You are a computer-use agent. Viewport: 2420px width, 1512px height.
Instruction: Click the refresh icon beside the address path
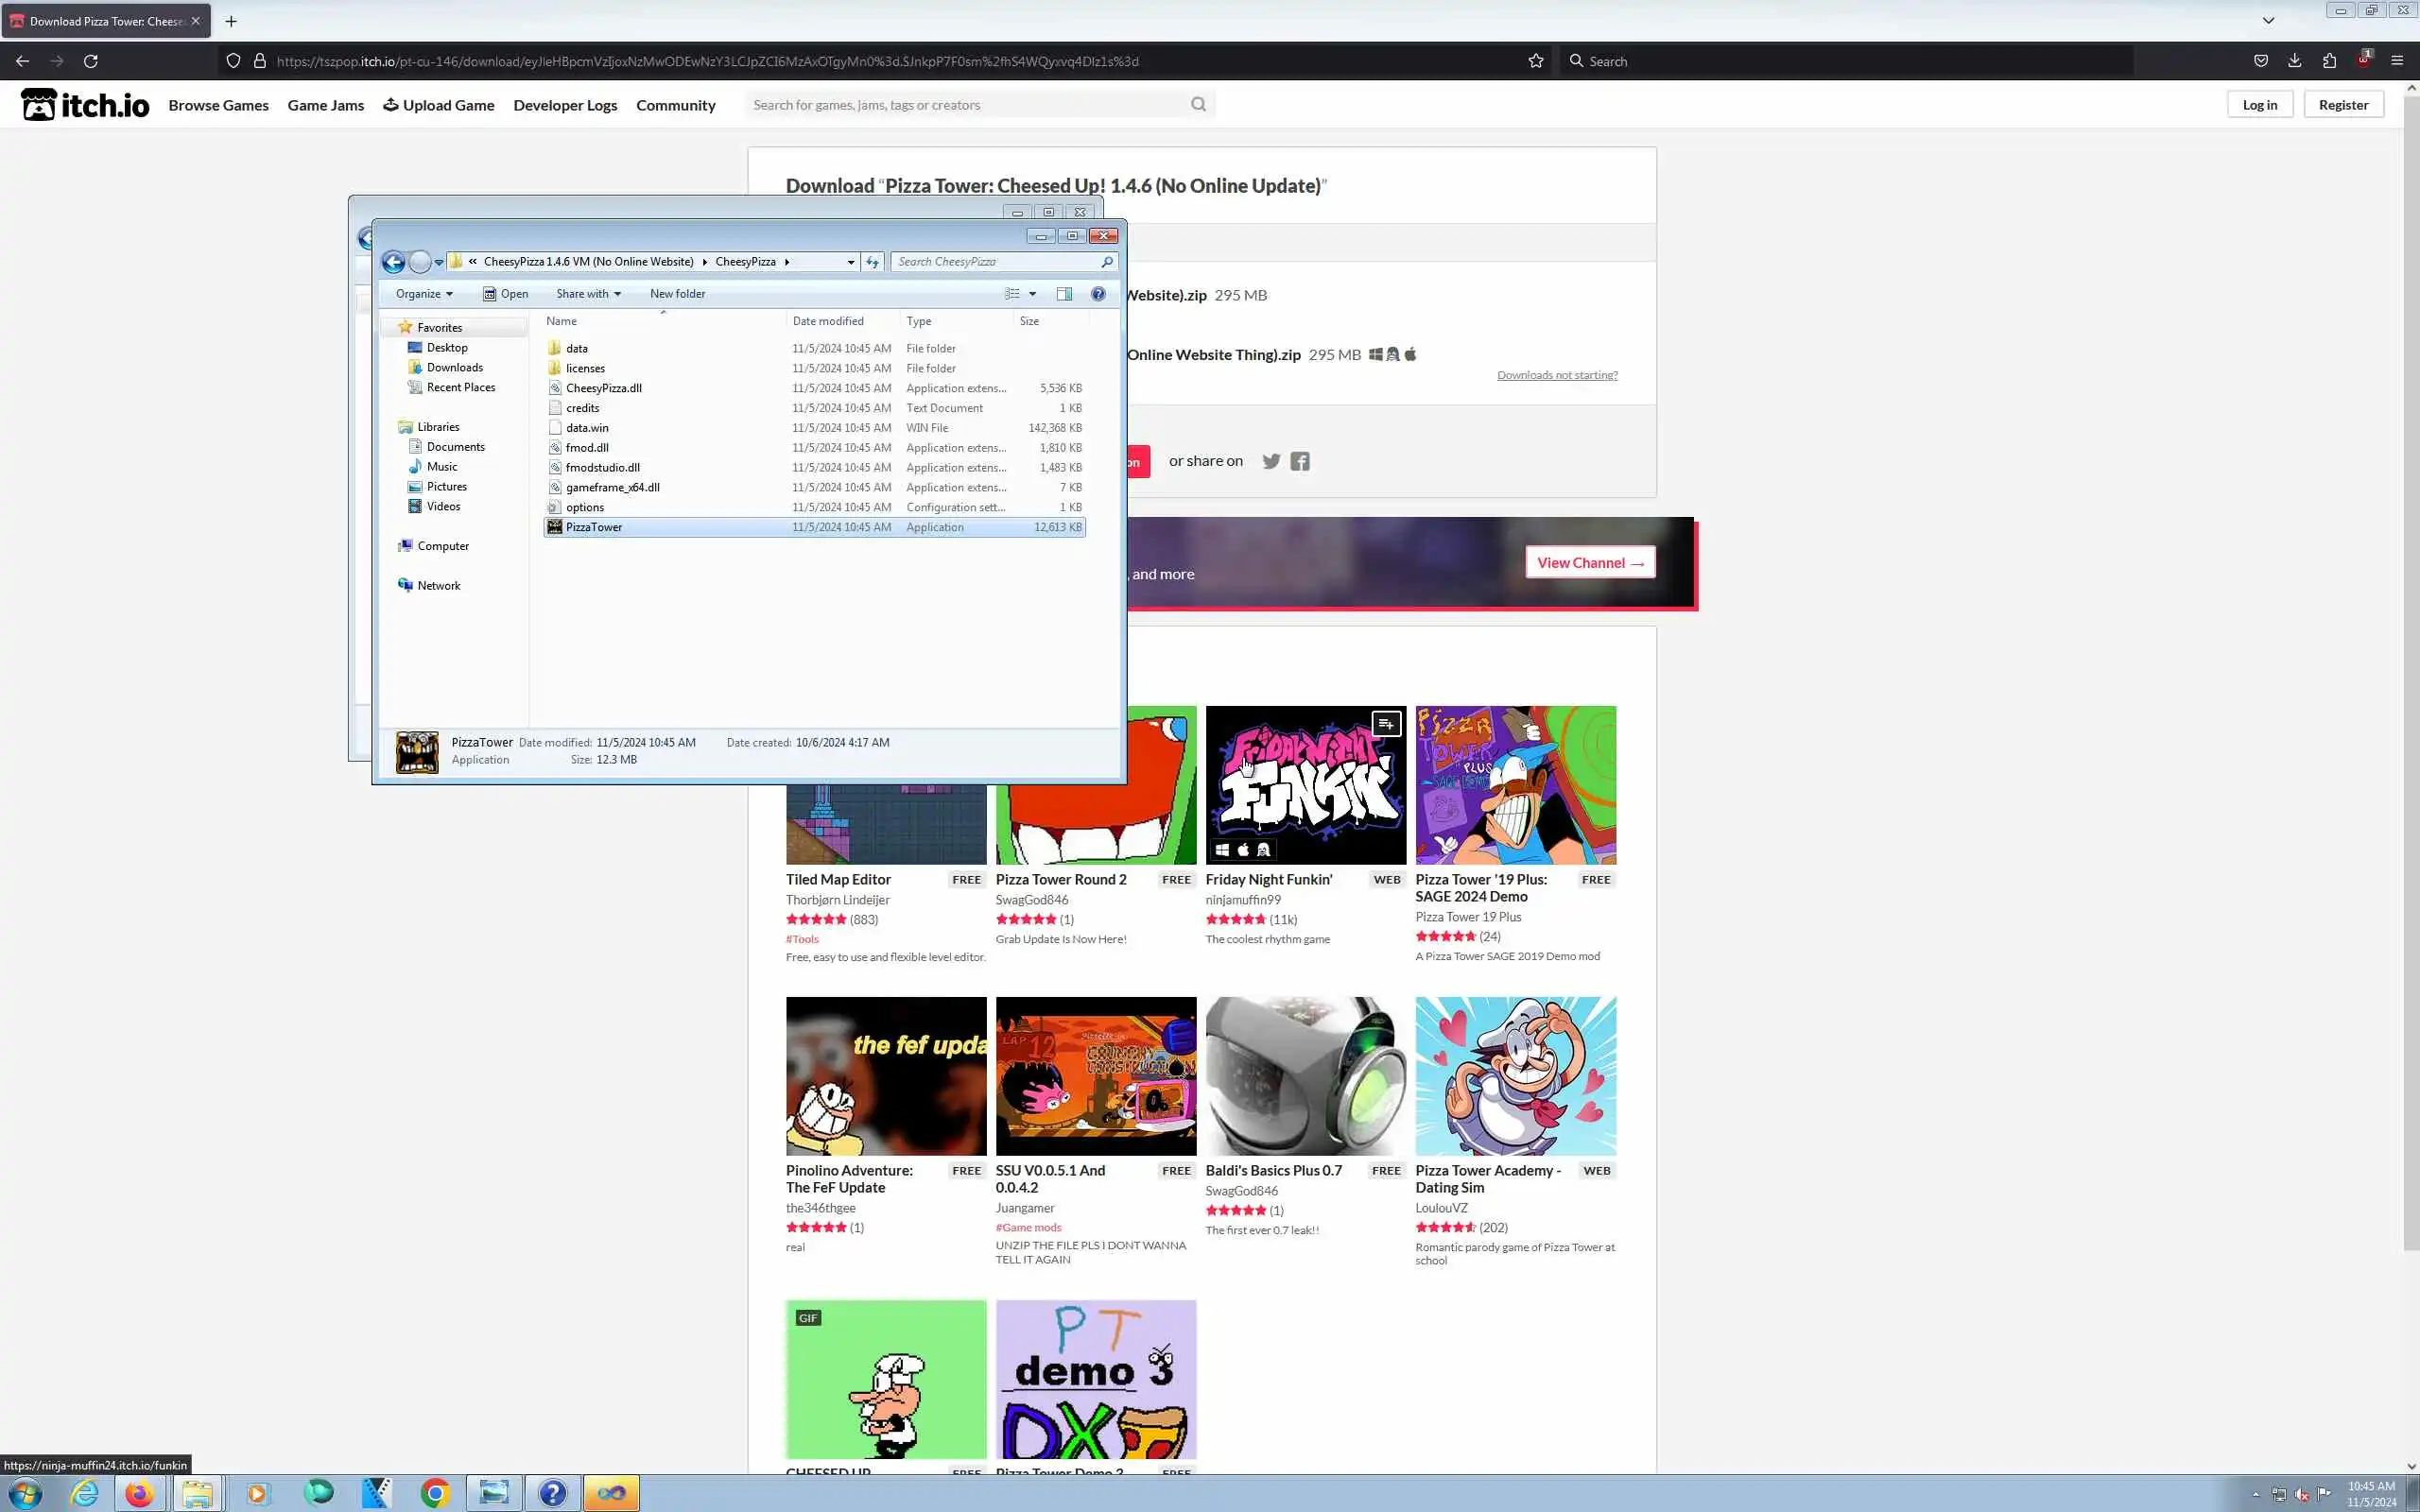(872, 262)
